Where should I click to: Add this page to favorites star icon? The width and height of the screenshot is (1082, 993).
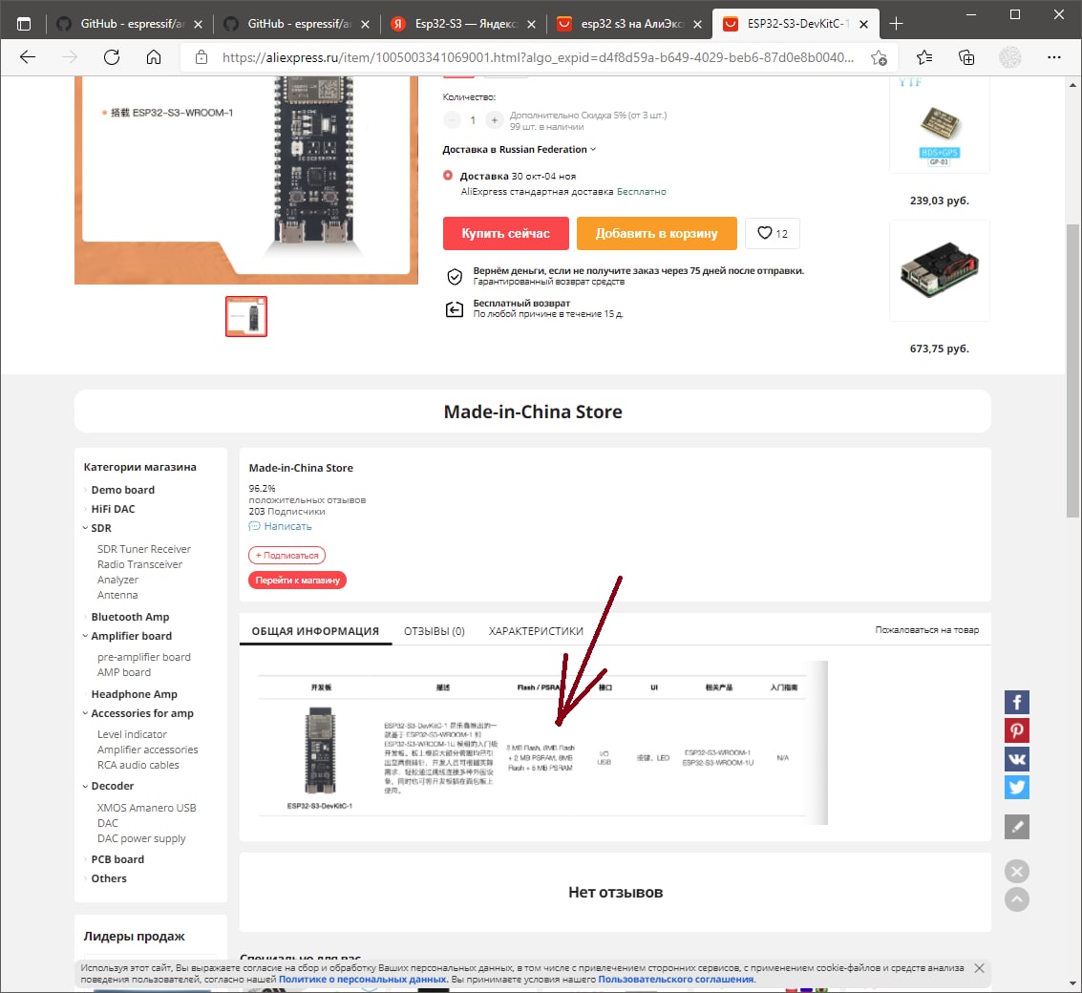(x=879, y=58)
